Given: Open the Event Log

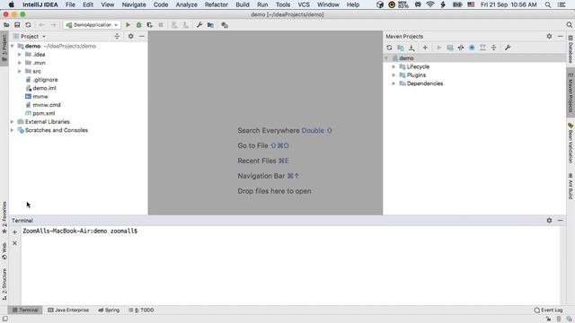Looking at the screenshot, I should click(548, 310).
